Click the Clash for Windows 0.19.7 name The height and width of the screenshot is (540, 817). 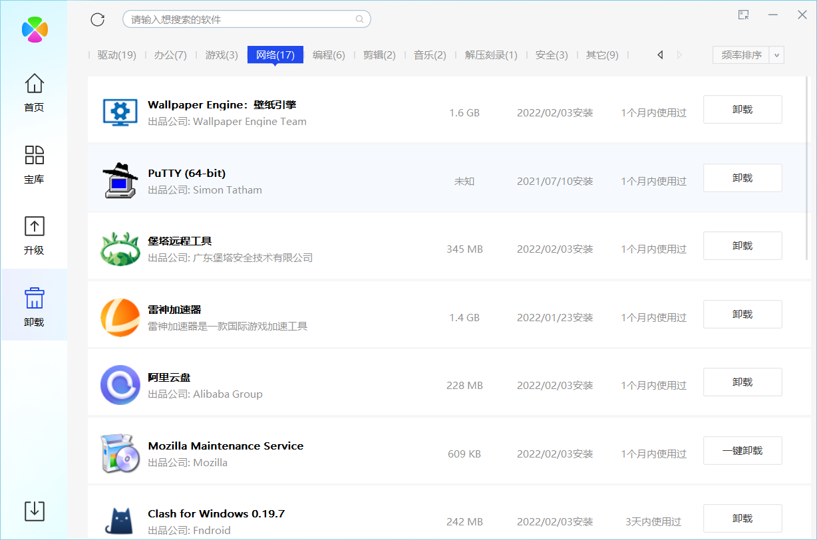click(216, 513)
